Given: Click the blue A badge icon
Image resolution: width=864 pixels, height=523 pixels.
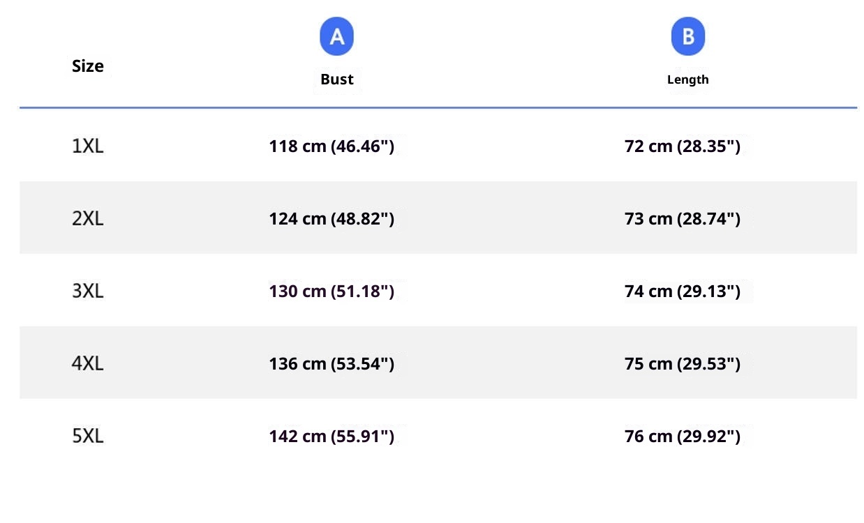Looking at the screenshot, I should (x=336, y=36).
